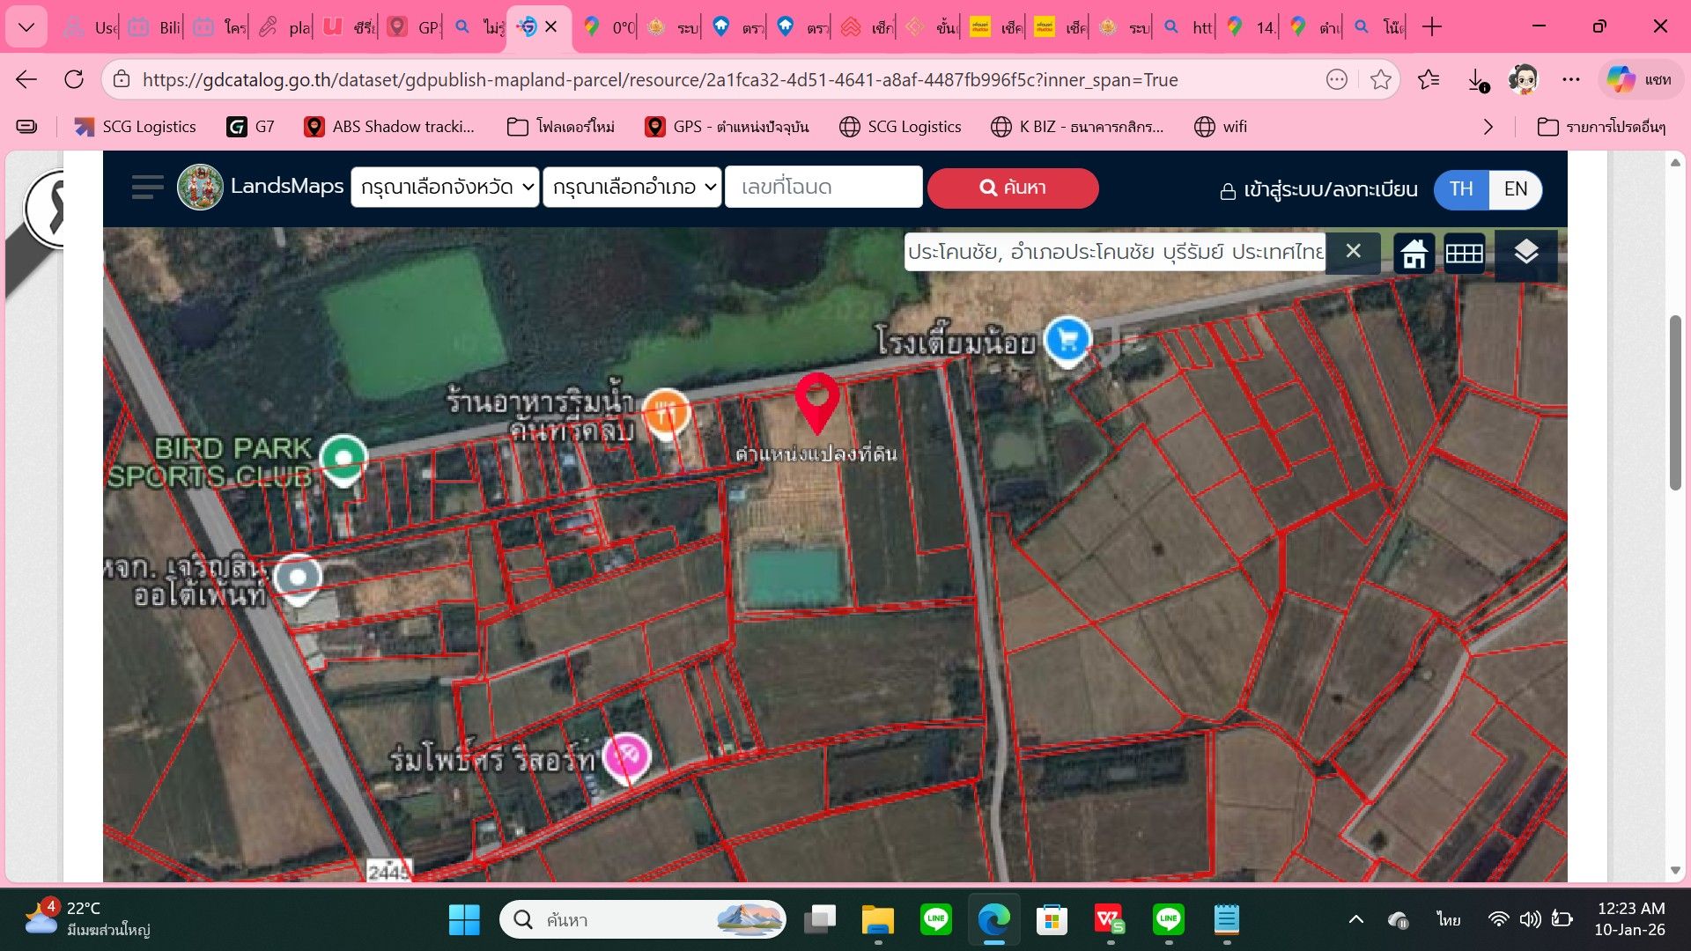Click the title deed number input field
1691x951 pixels.
(823, 188)
